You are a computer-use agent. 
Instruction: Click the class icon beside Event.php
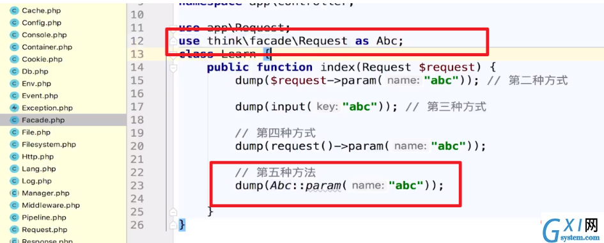[14, 96]
